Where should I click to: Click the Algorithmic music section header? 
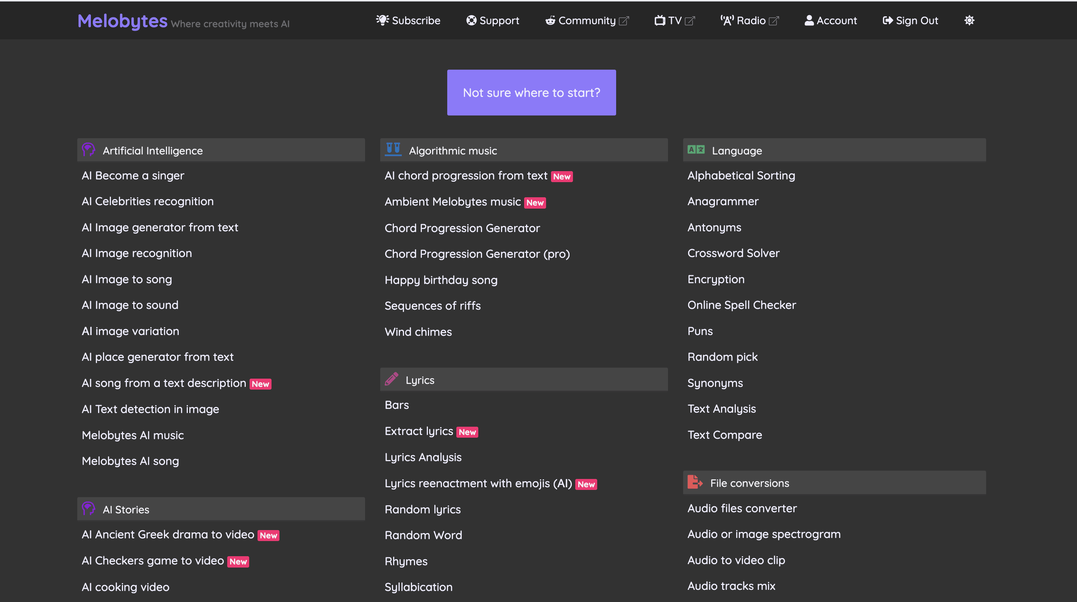click(x=524, y=150)
